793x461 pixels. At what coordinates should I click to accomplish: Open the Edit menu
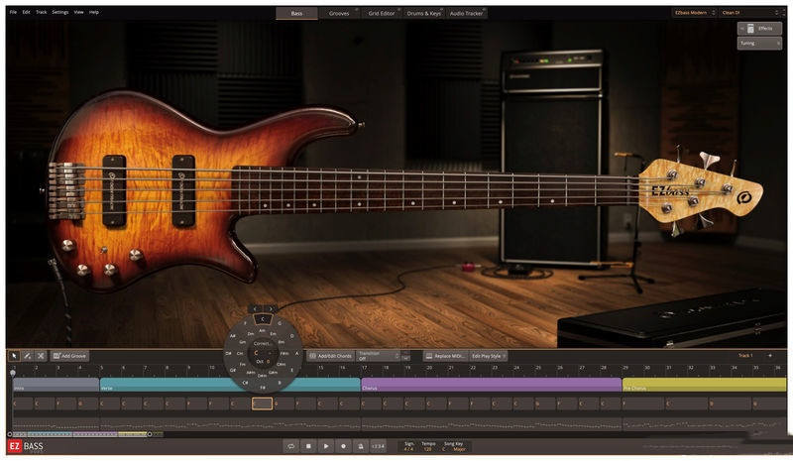coord(27,12)
